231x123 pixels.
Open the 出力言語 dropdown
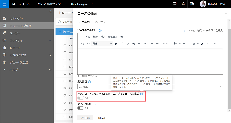(x=150, y=87)
